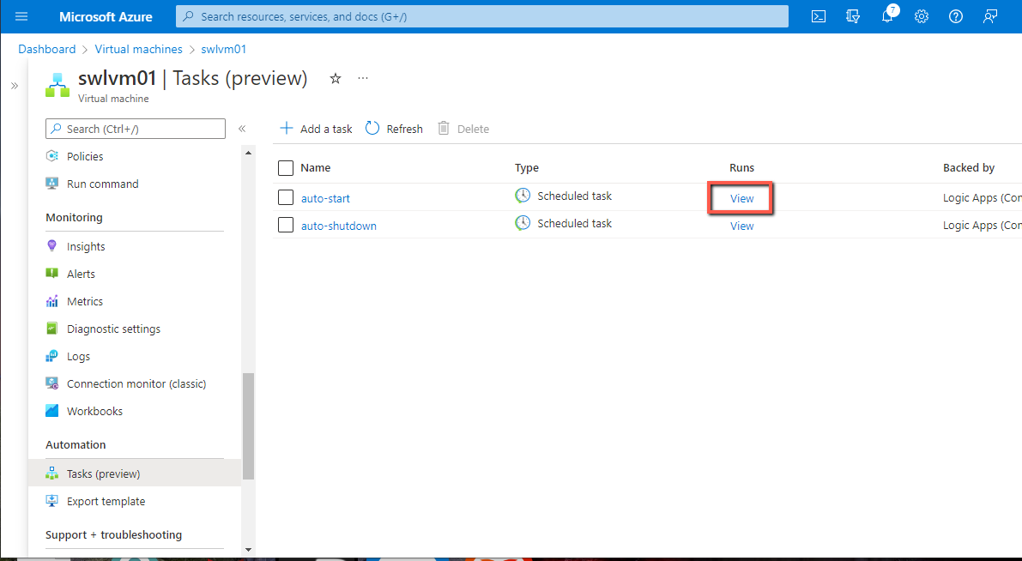Open portal settings gear
The width and height of the screenshot is (1022, 561).
click(921, 16)
